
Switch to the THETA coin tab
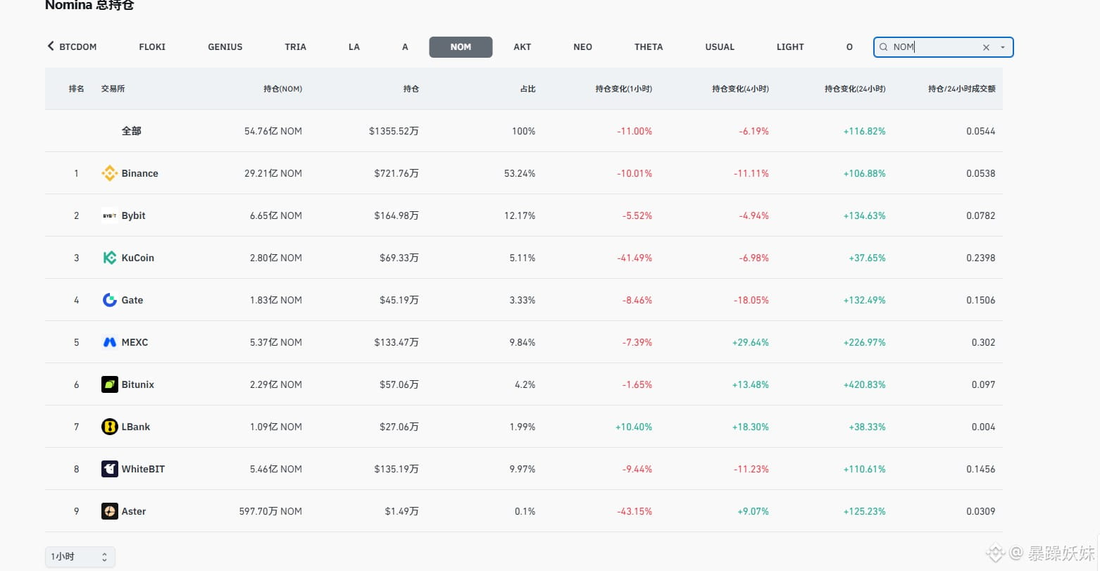pos(649,47)
